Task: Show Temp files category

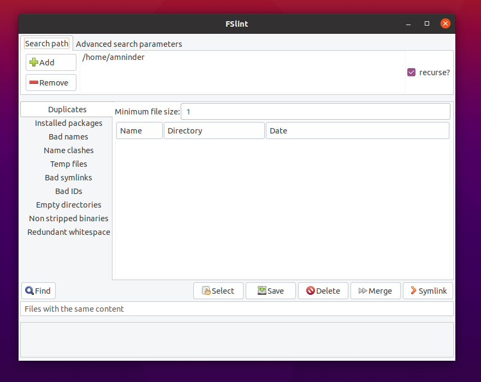Action: click(68, 164)
